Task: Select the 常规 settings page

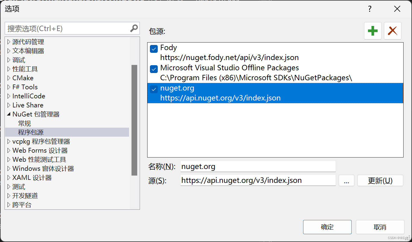Action: click(x=24, y=123)
